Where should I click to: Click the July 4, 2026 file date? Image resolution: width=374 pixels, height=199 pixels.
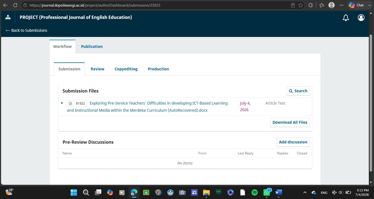point(245,106)
